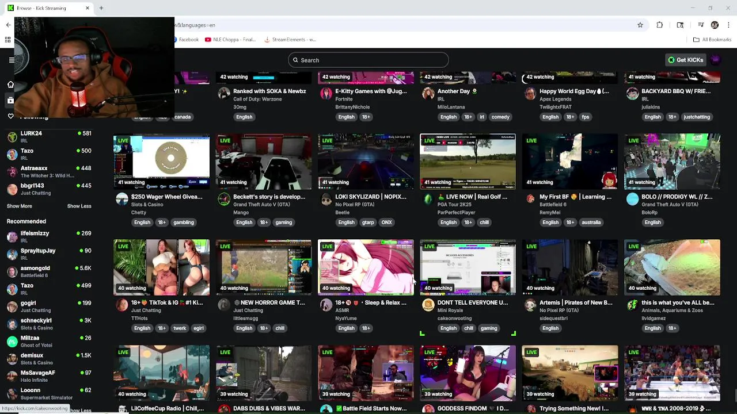
Task: Open the StreamElements bookmark
Action: tap(290, 40)
